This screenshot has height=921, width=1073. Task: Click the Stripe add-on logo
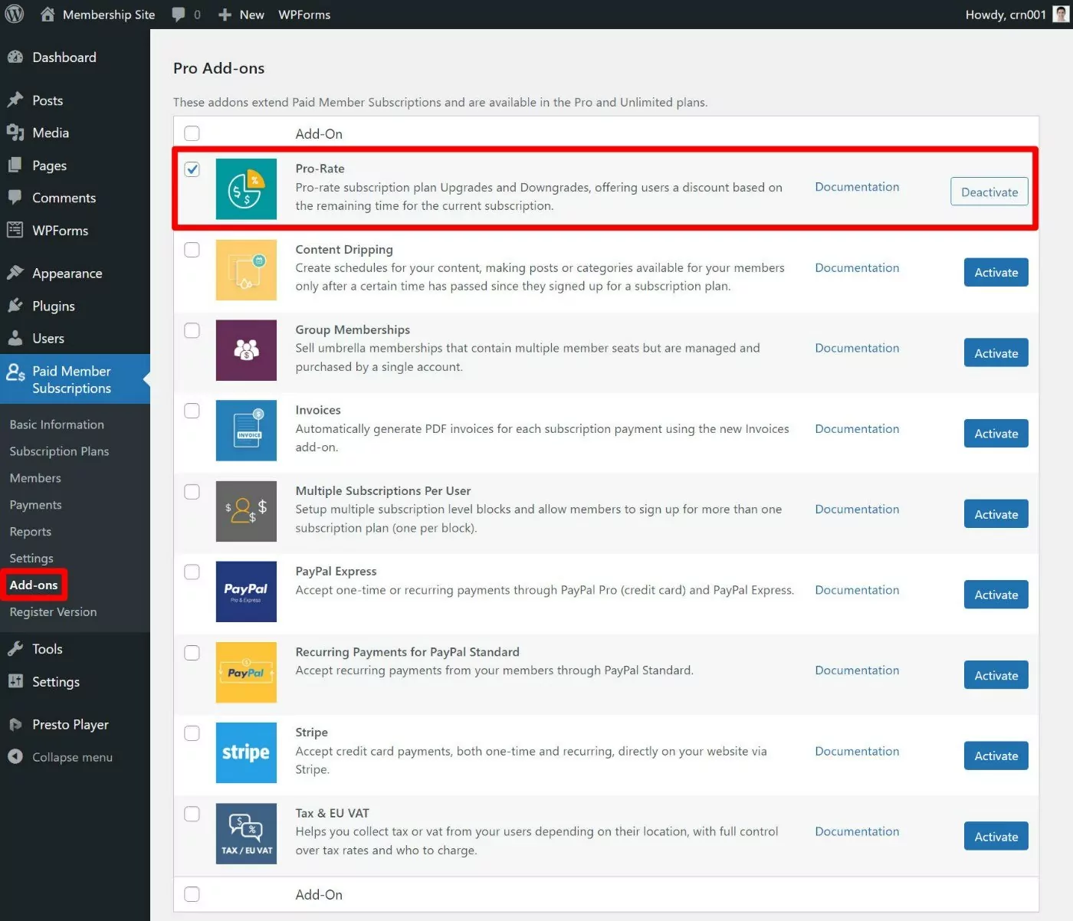click(246, 752)
